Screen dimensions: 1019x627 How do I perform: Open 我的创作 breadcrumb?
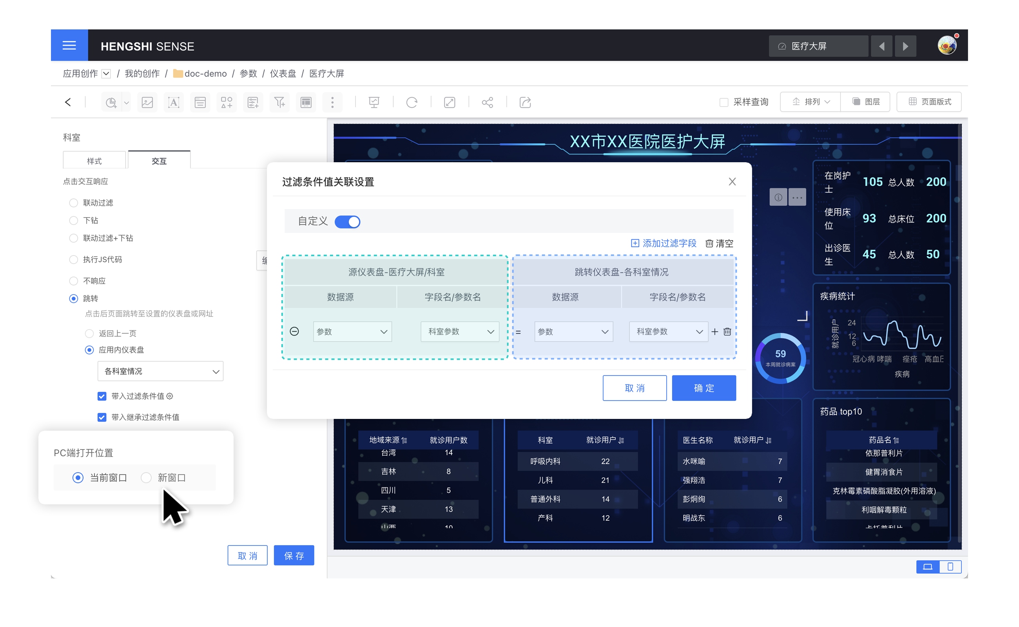coord(142,74)
